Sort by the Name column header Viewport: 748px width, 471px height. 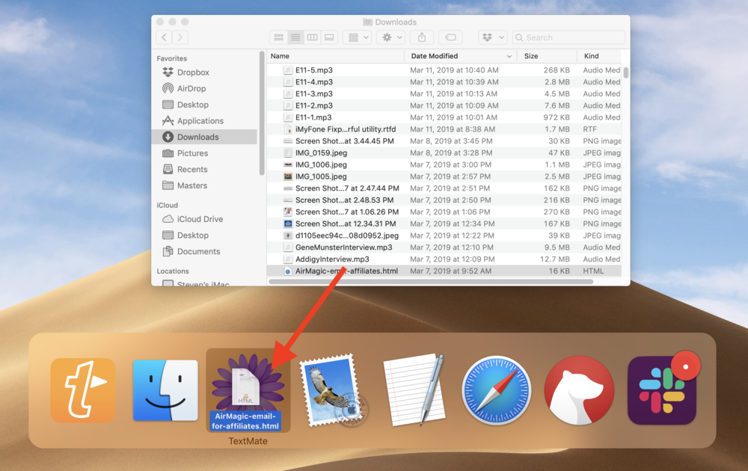coord(335,56)
